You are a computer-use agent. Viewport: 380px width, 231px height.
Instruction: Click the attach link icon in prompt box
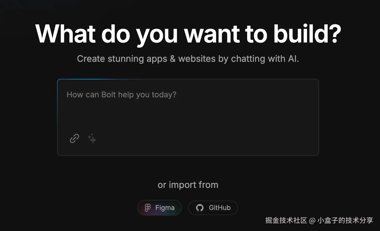74,138
